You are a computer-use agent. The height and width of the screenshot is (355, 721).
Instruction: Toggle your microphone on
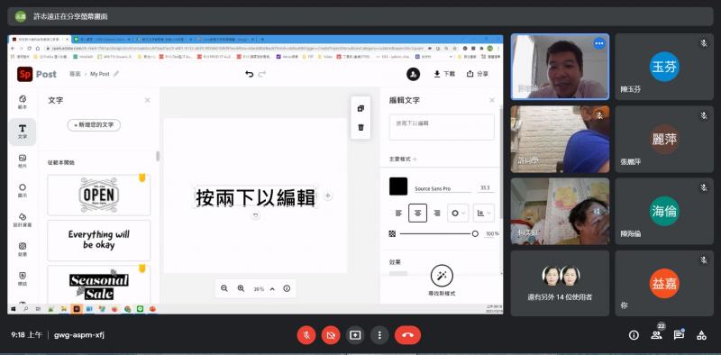306,335
